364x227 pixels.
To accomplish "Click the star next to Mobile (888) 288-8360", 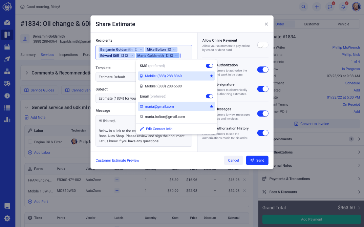I will coord(212,76).
